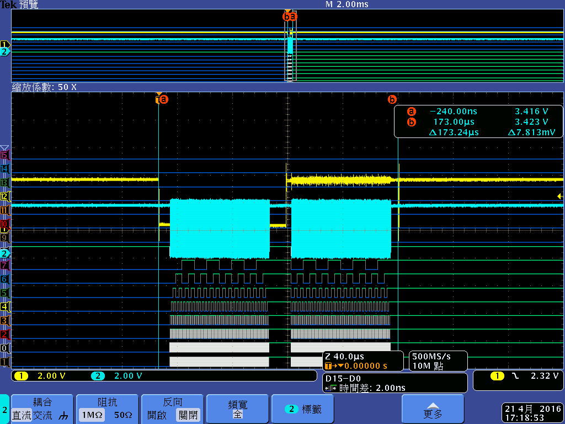Select digital channel D12 marker

click(4, 197)
